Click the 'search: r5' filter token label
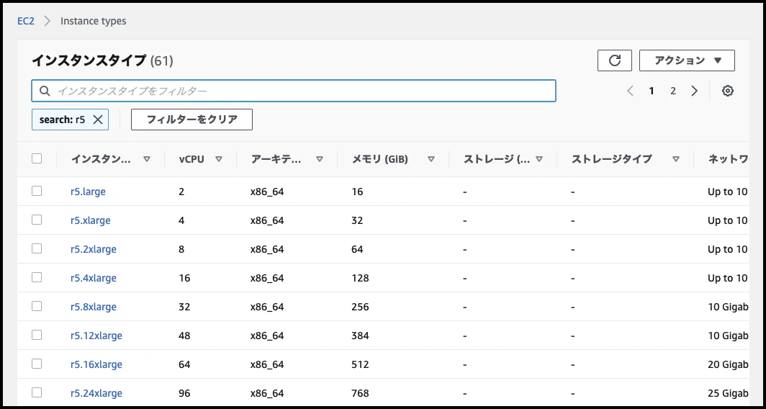Screen dimensions: 766x409 [62, 120]
